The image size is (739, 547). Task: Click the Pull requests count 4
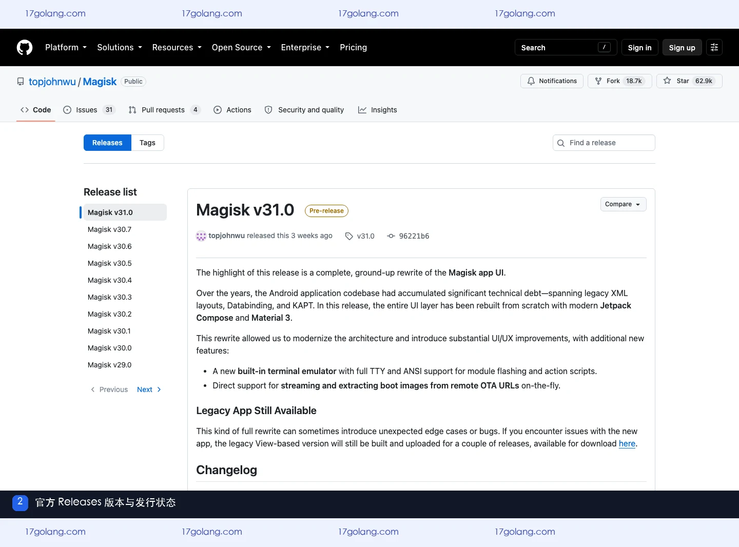(x=195, y=110)
